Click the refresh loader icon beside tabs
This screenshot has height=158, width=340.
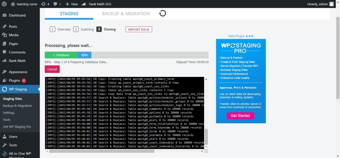[162, 13]
